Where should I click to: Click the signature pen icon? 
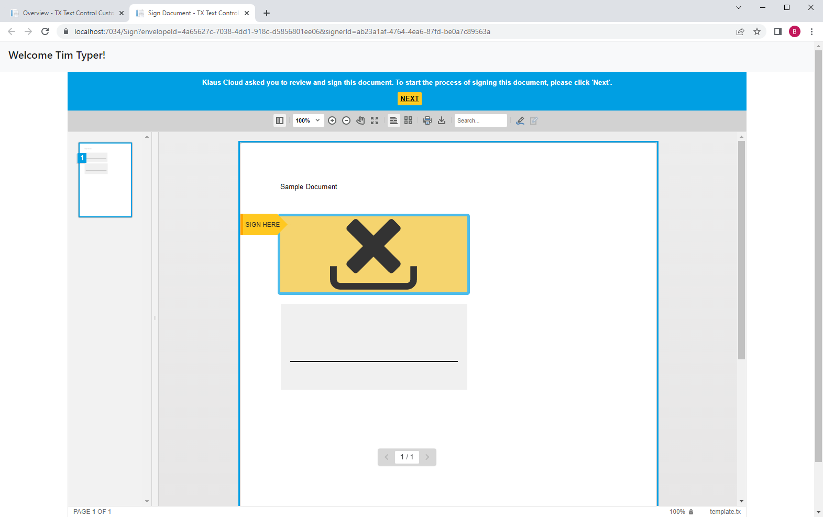(520, 120)
